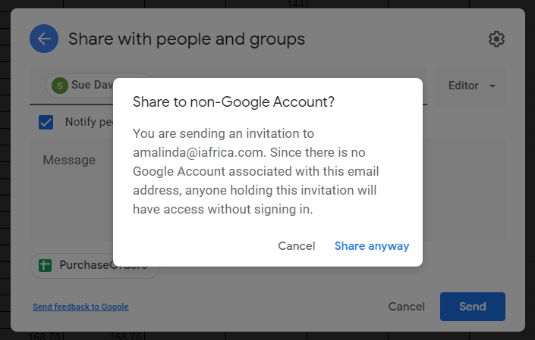
Task: Click the "Share with people and groups" heading
Action: pos(187,39)
